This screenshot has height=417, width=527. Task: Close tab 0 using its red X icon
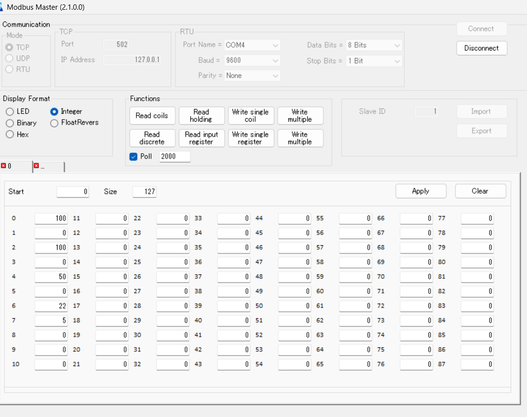[x=3, y=166]
